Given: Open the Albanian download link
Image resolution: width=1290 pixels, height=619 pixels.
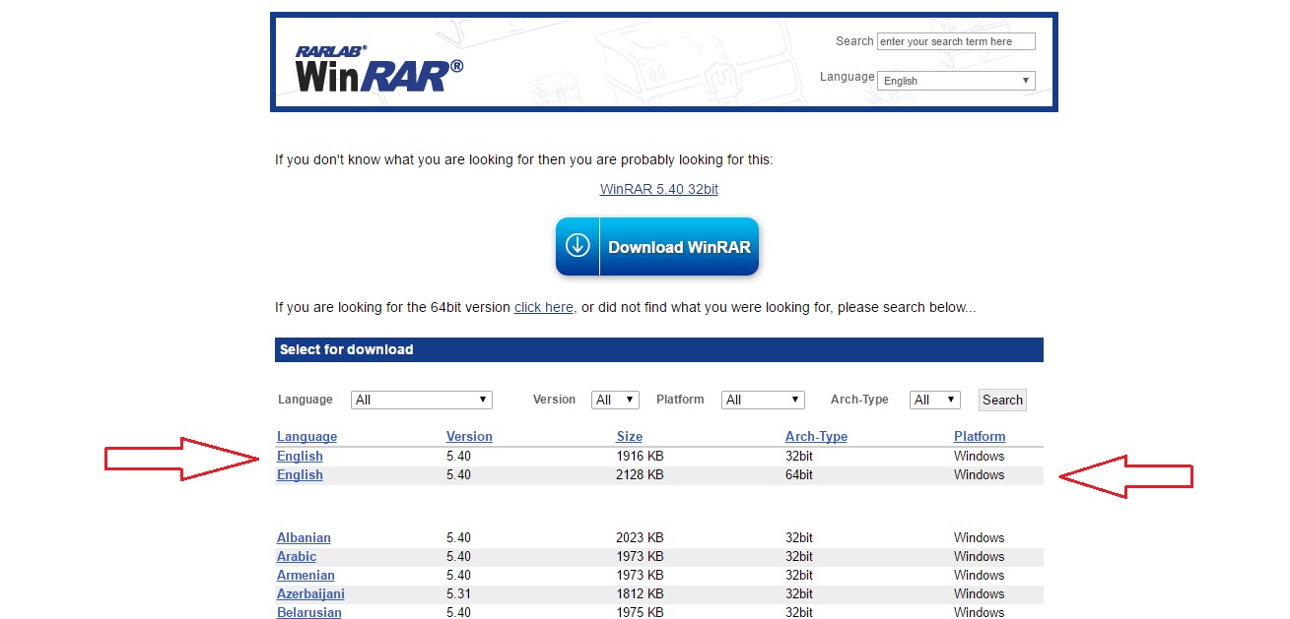Looking at the screenshot, I should [x=304, y=537].
